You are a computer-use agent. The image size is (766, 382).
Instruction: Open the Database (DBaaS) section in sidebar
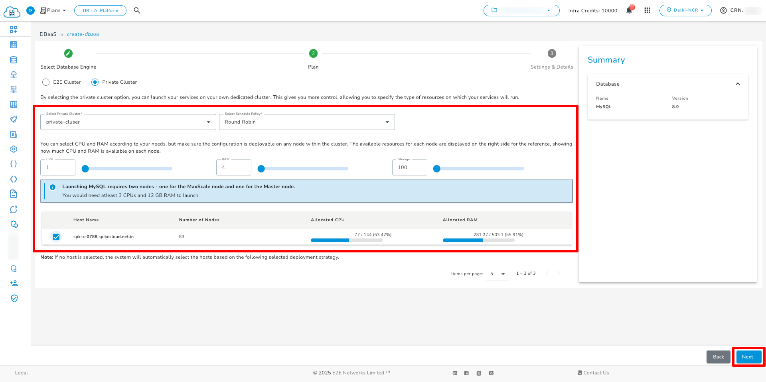coord(14,59)
